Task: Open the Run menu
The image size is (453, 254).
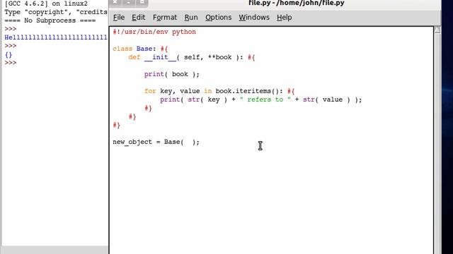Action: click(x=191, y=17)
